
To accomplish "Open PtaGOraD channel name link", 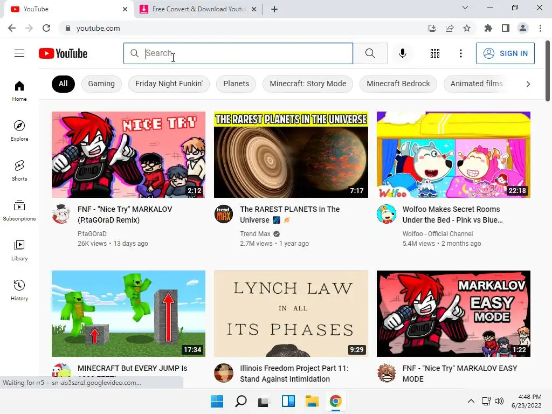I will pyautogui.click(x=92, y=234).
